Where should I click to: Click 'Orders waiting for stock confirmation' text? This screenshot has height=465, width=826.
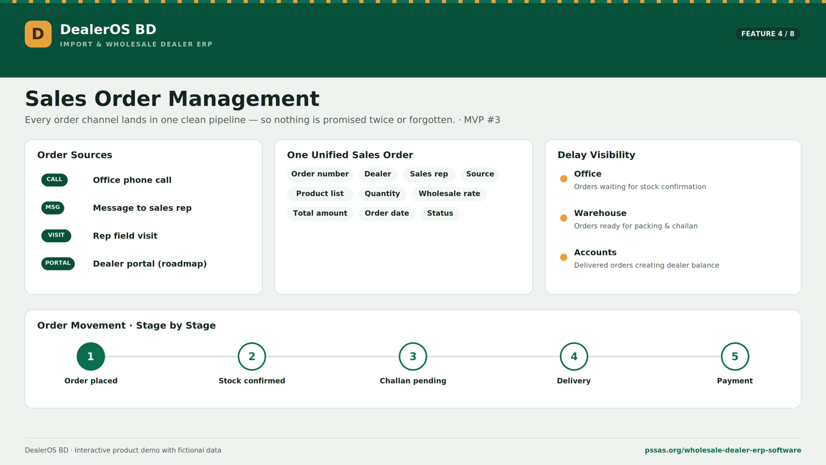coord(640,187)
